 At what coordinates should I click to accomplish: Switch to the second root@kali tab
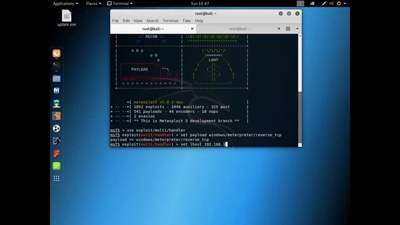pyautogui.click(x=239, y=29)
